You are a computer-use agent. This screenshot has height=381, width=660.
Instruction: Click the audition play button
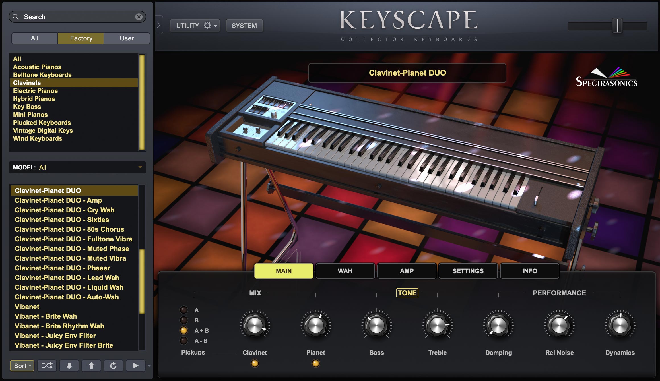135,366
